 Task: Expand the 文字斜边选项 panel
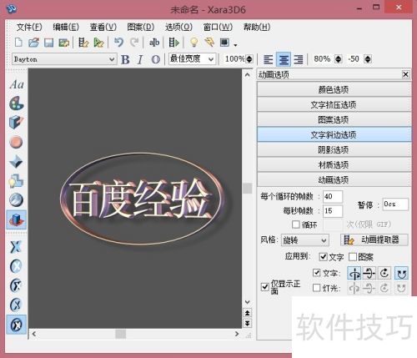[x=334, y=134]
